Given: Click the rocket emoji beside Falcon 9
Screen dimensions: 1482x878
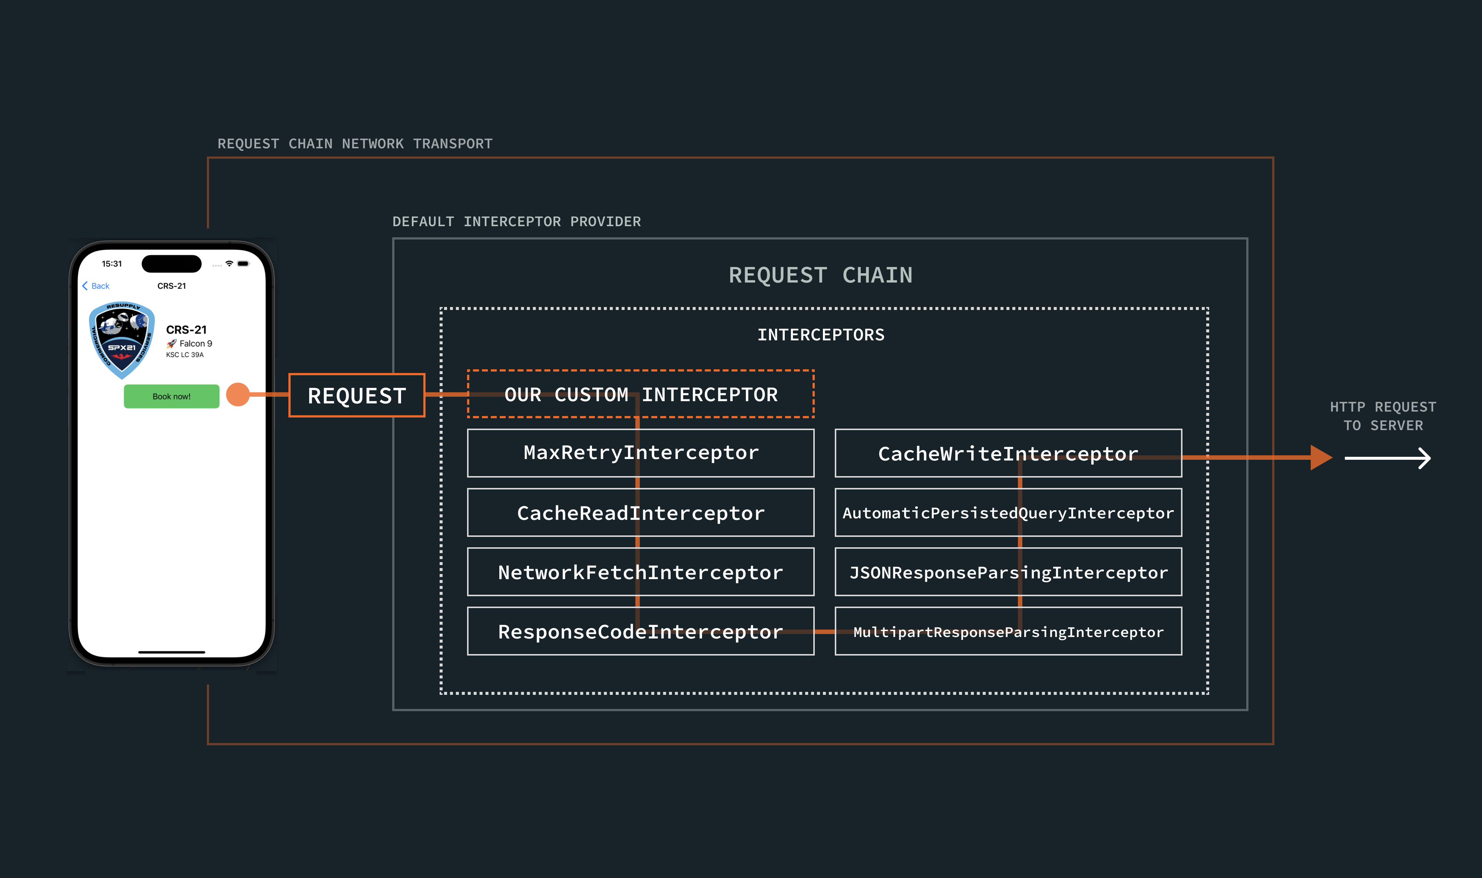Looking at the screenshot, I should (172, 344).
